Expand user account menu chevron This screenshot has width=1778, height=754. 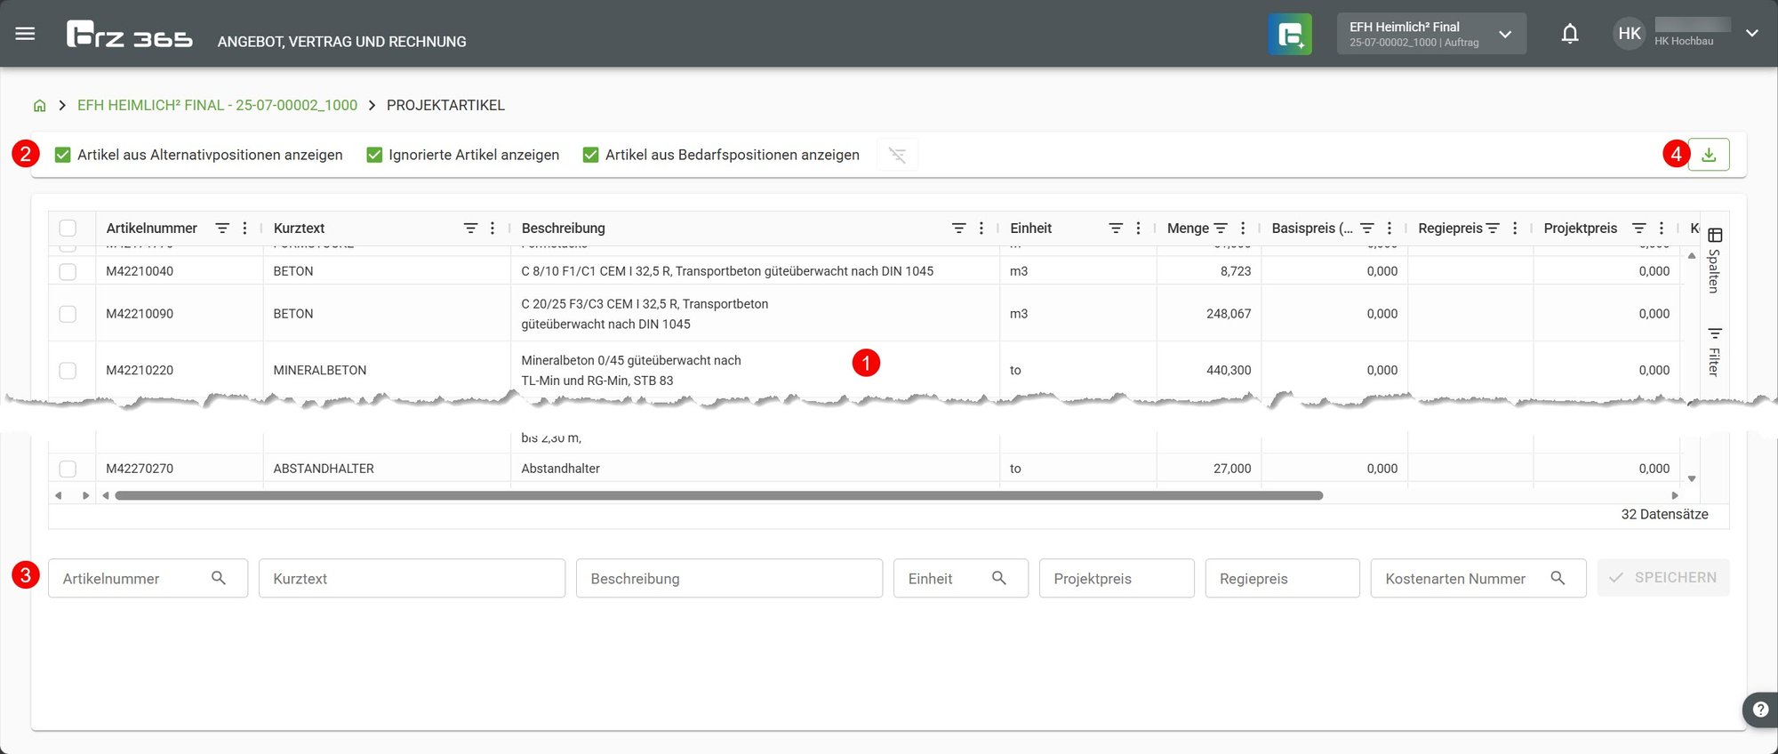[1752, 34]
